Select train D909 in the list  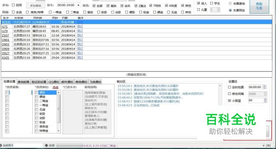pyautogui.click(x=6, y=49)
